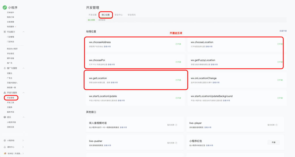Select the 接口权限 sub-tab

click(91, 20)
